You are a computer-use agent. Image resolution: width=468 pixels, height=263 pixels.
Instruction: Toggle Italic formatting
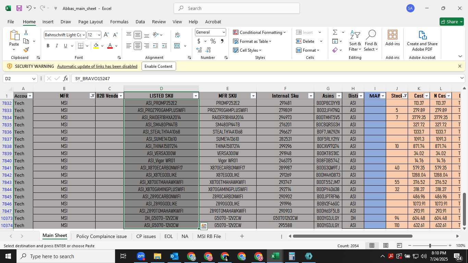[x=57, y=46]
